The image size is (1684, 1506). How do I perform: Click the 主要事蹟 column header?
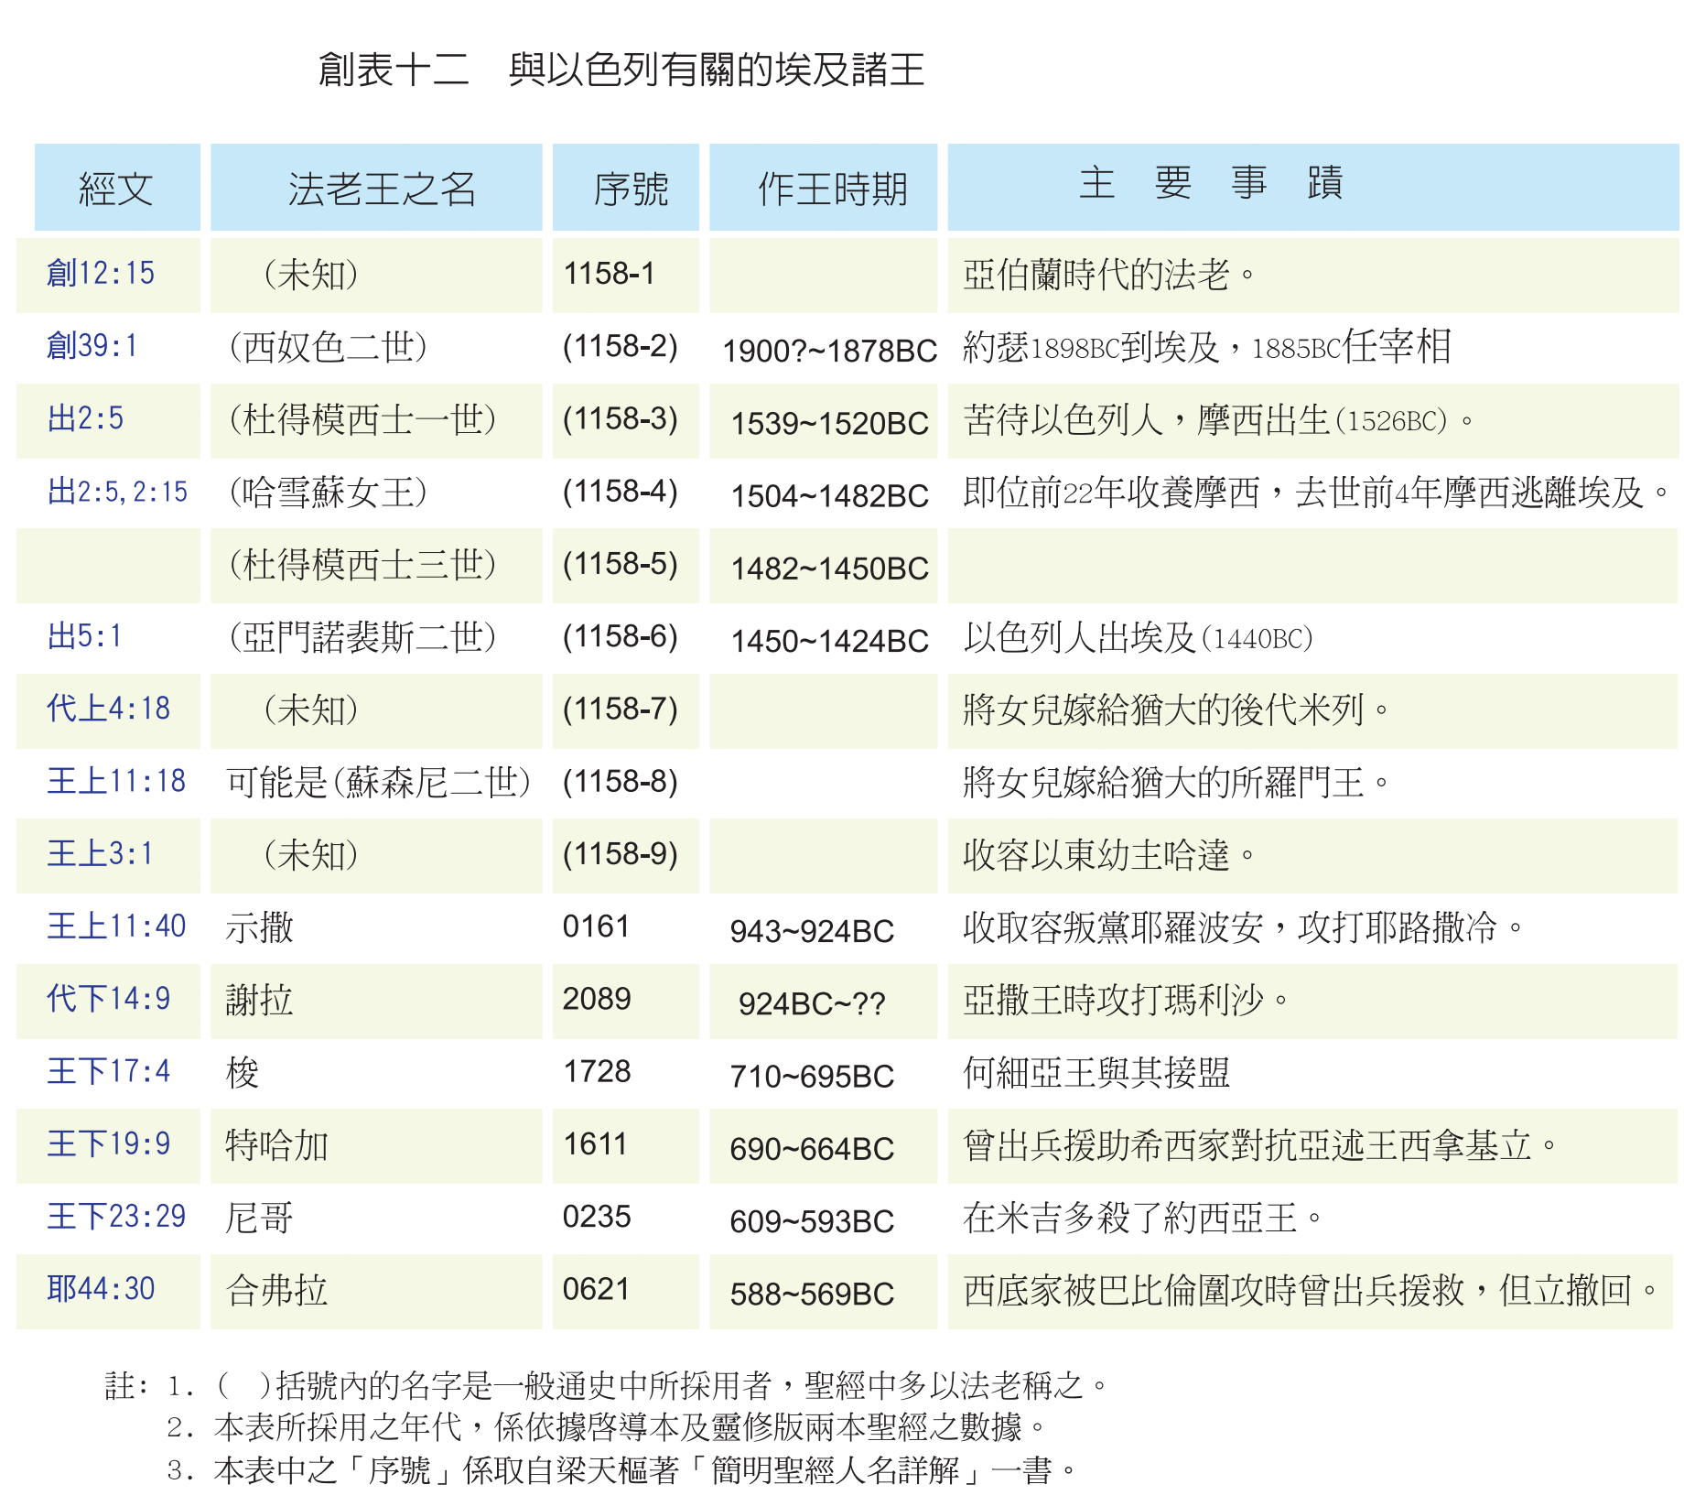[x=1211, y=183]
